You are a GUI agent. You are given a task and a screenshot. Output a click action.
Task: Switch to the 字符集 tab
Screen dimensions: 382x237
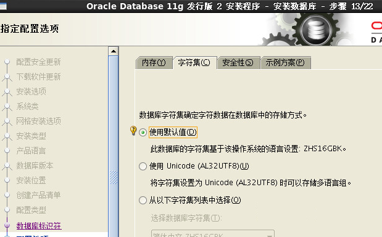[x=194, y=63]
